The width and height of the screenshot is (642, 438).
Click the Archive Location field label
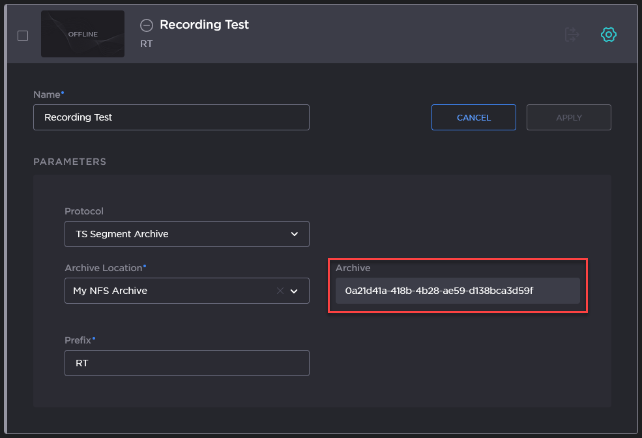(103, 268)
